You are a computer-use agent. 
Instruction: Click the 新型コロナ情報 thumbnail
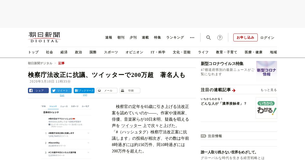pos(267,71)
